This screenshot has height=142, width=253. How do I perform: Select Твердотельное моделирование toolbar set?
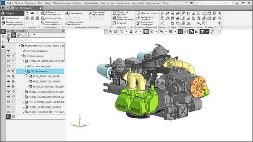(x=12, y=23)
